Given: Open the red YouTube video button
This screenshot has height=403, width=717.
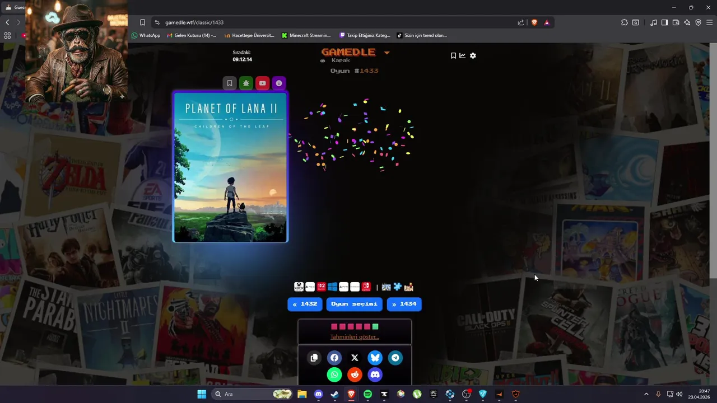Looking at the screenshot, I should 262,83.
